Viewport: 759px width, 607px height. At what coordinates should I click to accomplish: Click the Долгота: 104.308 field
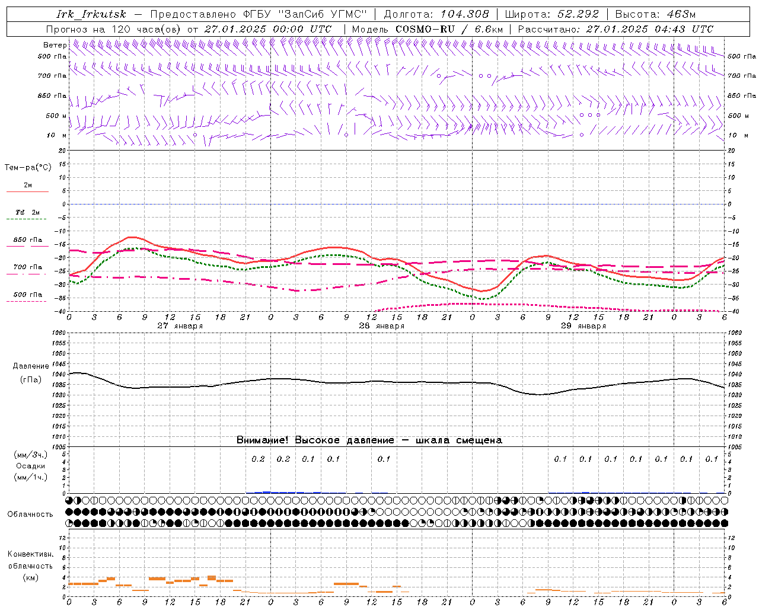[436, 14]
